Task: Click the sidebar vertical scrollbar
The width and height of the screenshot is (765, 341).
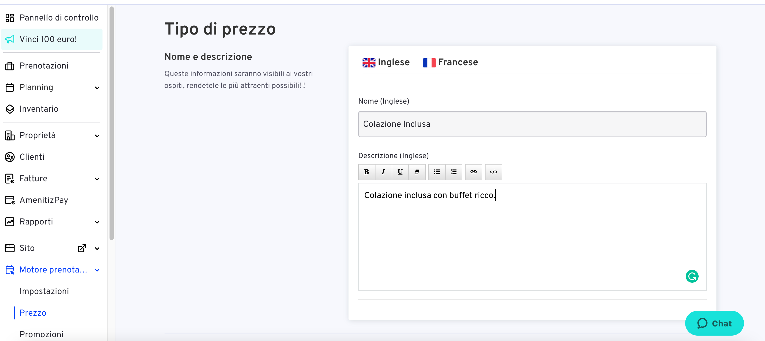Action: [x=112, y=123]
